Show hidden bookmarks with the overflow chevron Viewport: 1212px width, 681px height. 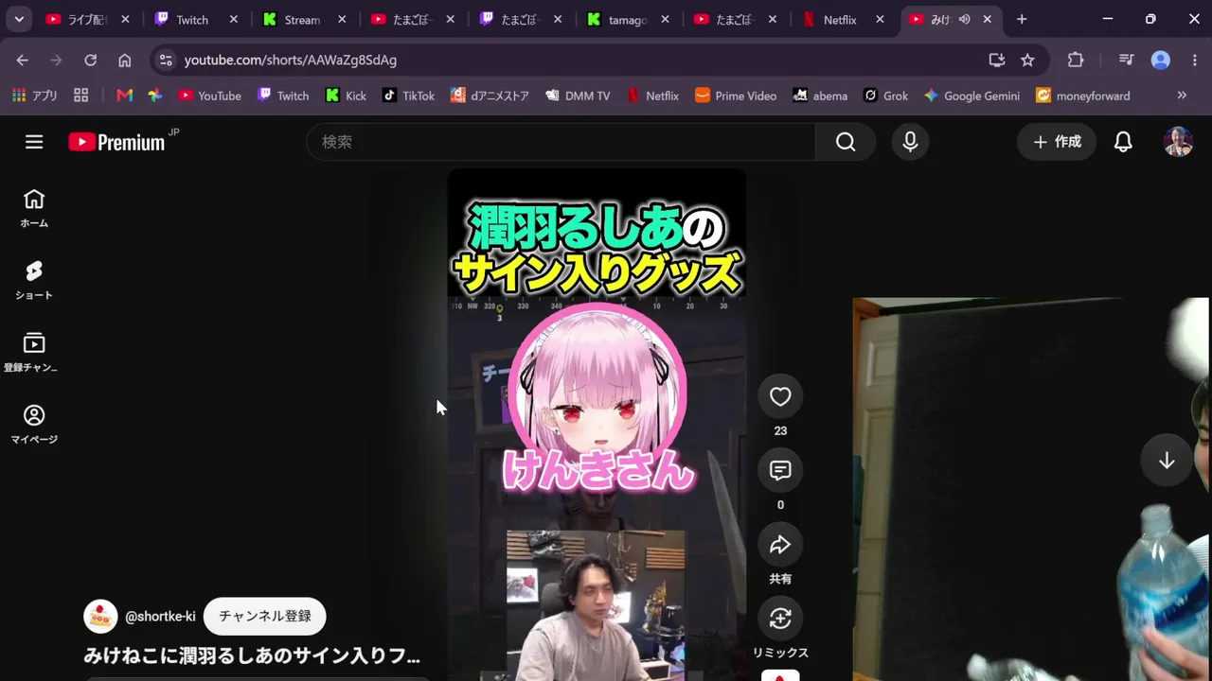point(1182,96)
